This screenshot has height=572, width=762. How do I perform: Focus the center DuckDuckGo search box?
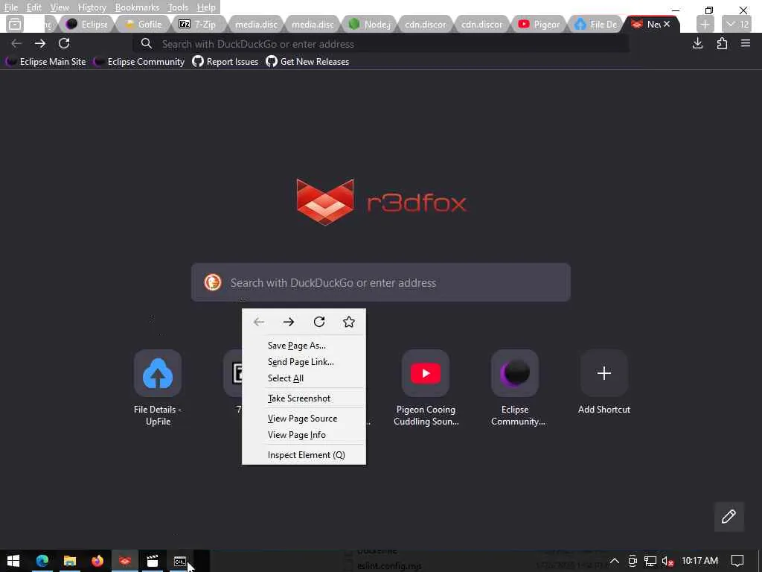click(381, 282)
